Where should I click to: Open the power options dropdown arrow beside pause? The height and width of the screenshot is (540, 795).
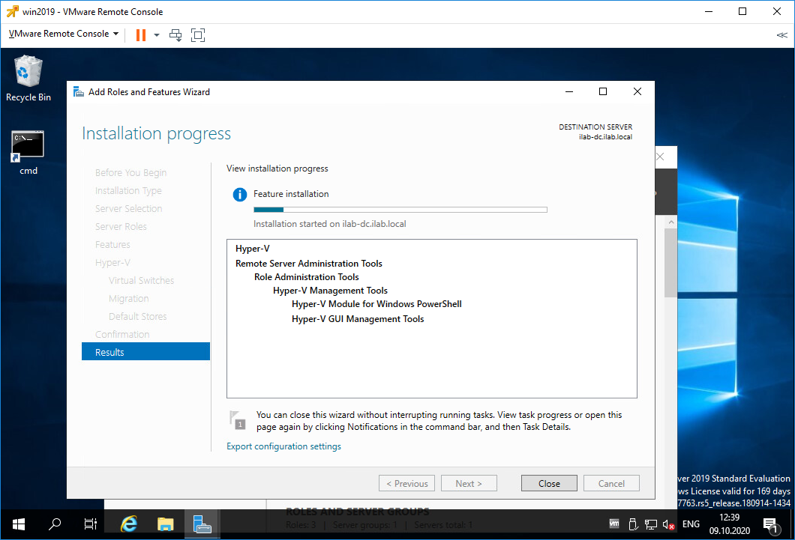[x=157, y=35]
